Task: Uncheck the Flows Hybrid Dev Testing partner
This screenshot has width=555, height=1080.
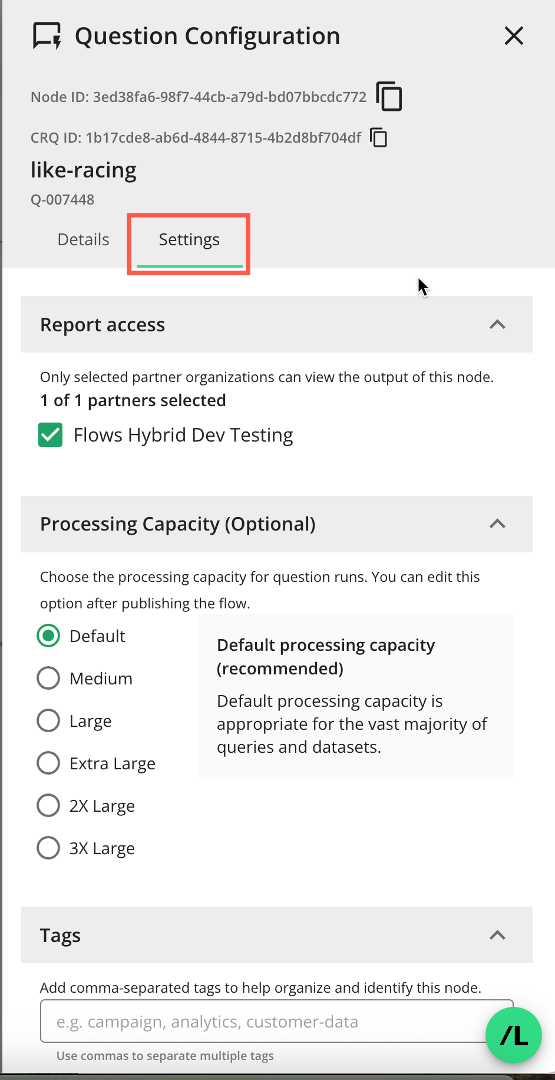Action: [x=50, y=434]
